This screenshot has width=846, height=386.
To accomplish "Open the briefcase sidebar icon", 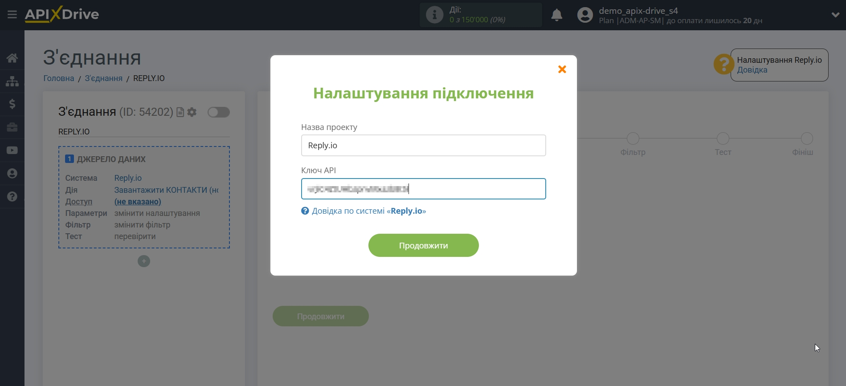I will [x=12, y=127].
